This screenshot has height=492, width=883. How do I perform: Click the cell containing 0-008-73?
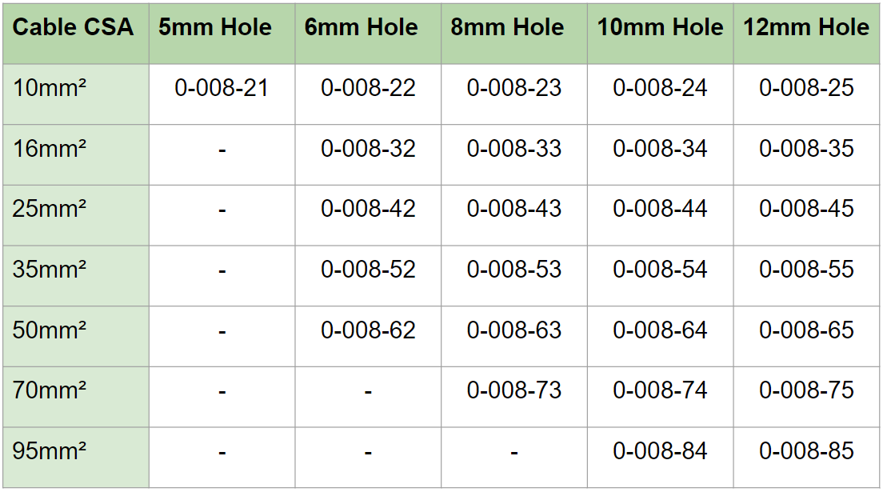514,390
